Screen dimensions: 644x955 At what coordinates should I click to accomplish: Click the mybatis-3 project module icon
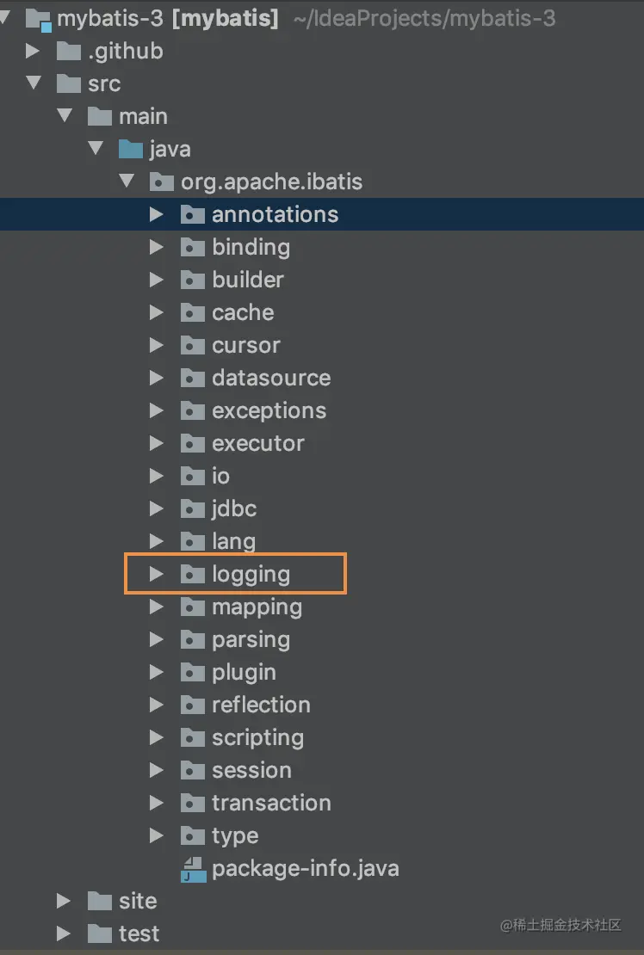[x=38, y=18]
